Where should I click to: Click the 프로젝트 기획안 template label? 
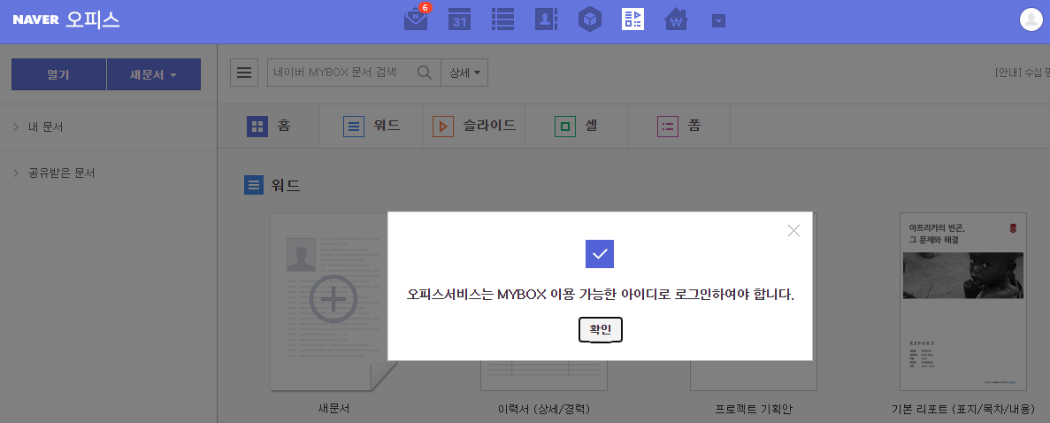coord(754,409)
